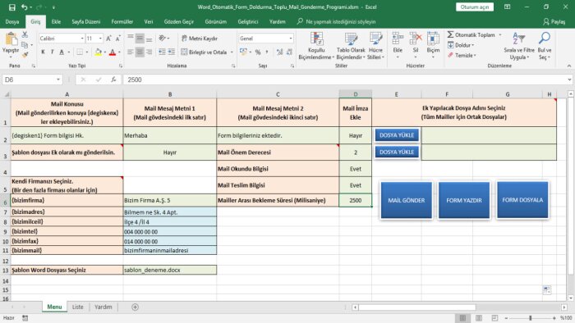Toggle right horizontal alignment
575x323 pixels.
tap(149, 52)
